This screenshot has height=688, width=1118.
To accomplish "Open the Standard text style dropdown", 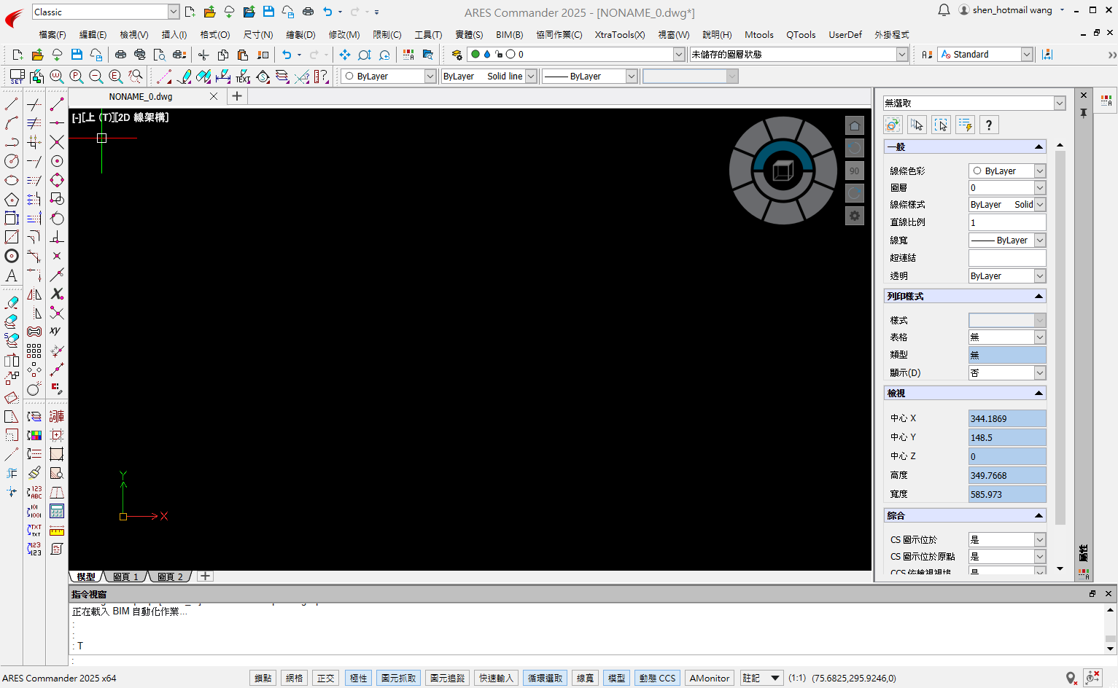I will [985, 55].
